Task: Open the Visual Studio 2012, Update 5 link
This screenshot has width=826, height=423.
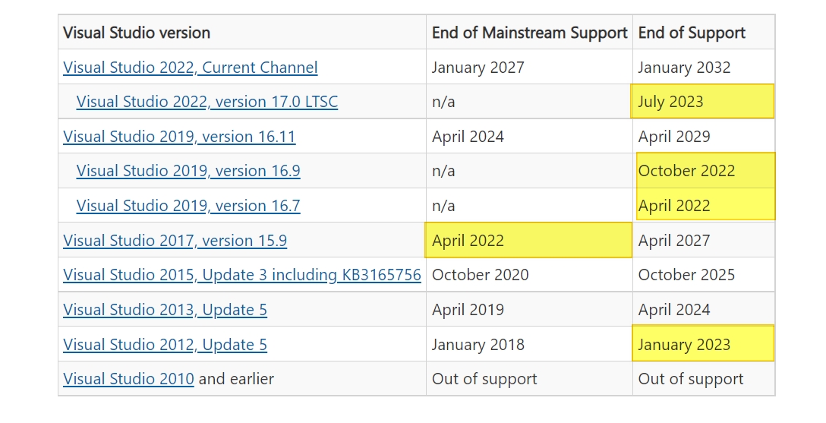Action: (165, 345)
